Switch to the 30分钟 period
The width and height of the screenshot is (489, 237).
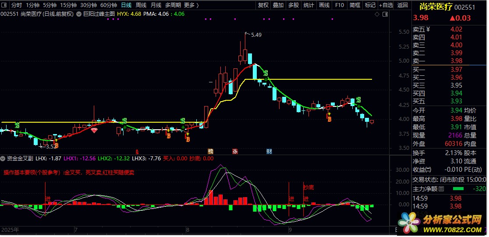pyautogui.click(x=89, y=5)
